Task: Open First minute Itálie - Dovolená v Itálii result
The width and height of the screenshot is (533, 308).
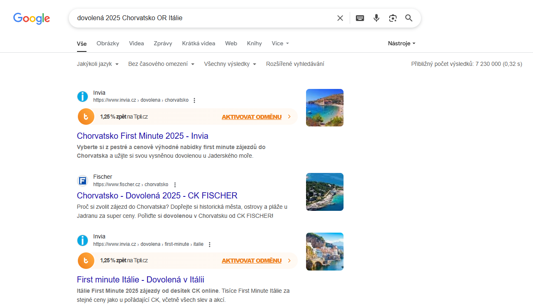Action: pyautogui.click(x=140, y=280)
